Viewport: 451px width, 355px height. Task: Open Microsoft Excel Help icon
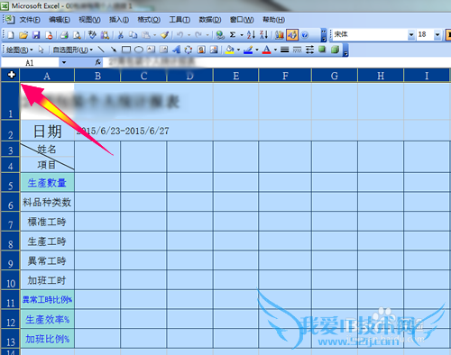(x=305, y=35)
